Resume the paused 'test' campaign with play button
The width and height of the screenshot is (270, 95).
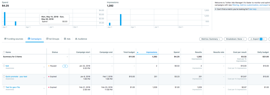(x=65, y=66)
